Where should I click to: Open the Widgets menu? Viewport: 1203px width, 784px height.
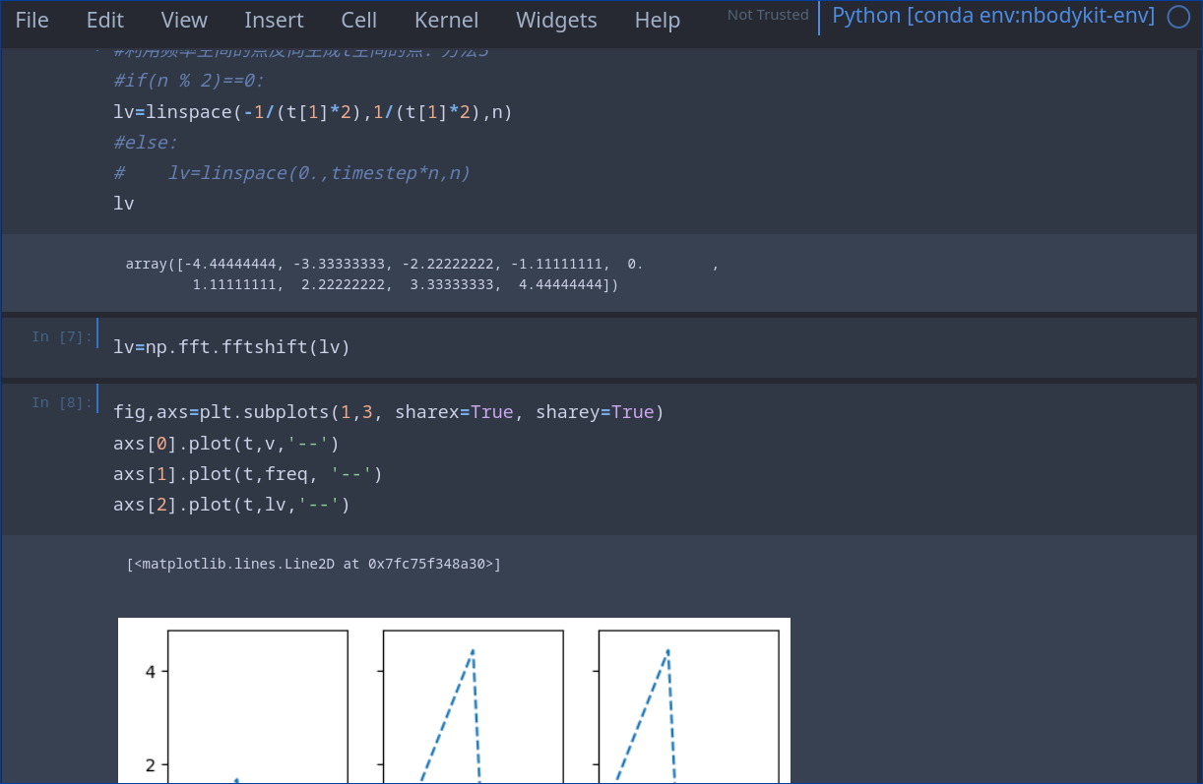coord(556,19)
